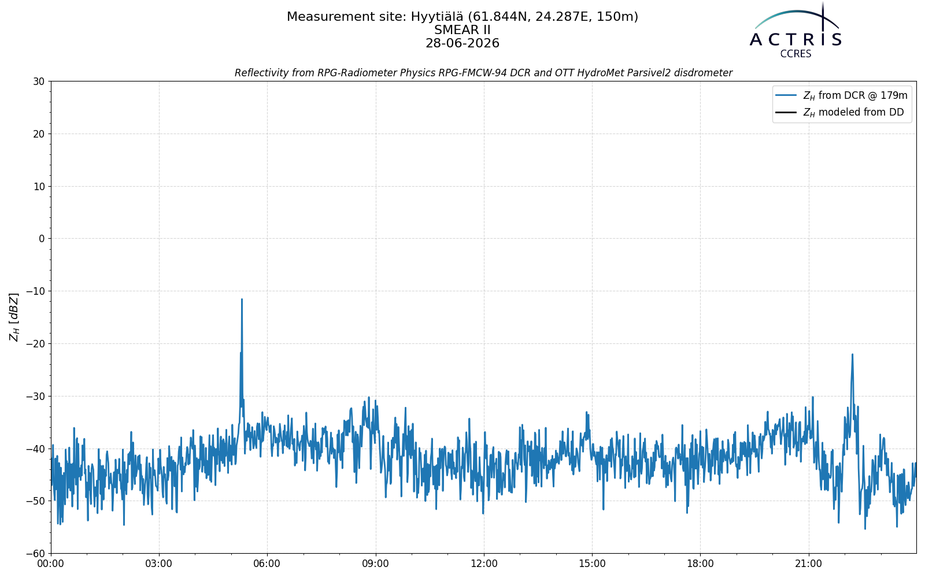
Task: Click the x-axis tick label '06:00'
Action: [267, 564]
